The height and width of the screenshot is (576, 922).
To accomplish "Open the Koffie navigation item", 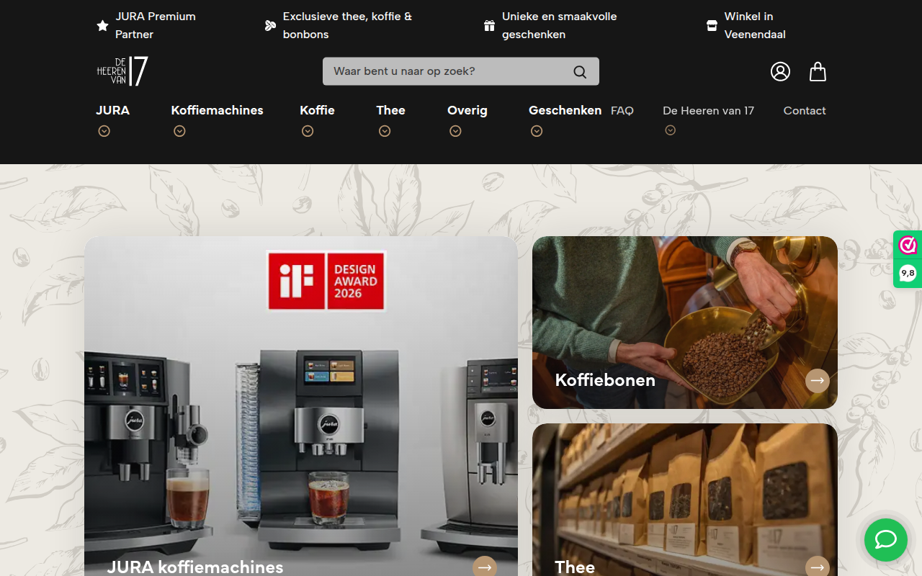I will pyautogui.click(x=318, y=110).
